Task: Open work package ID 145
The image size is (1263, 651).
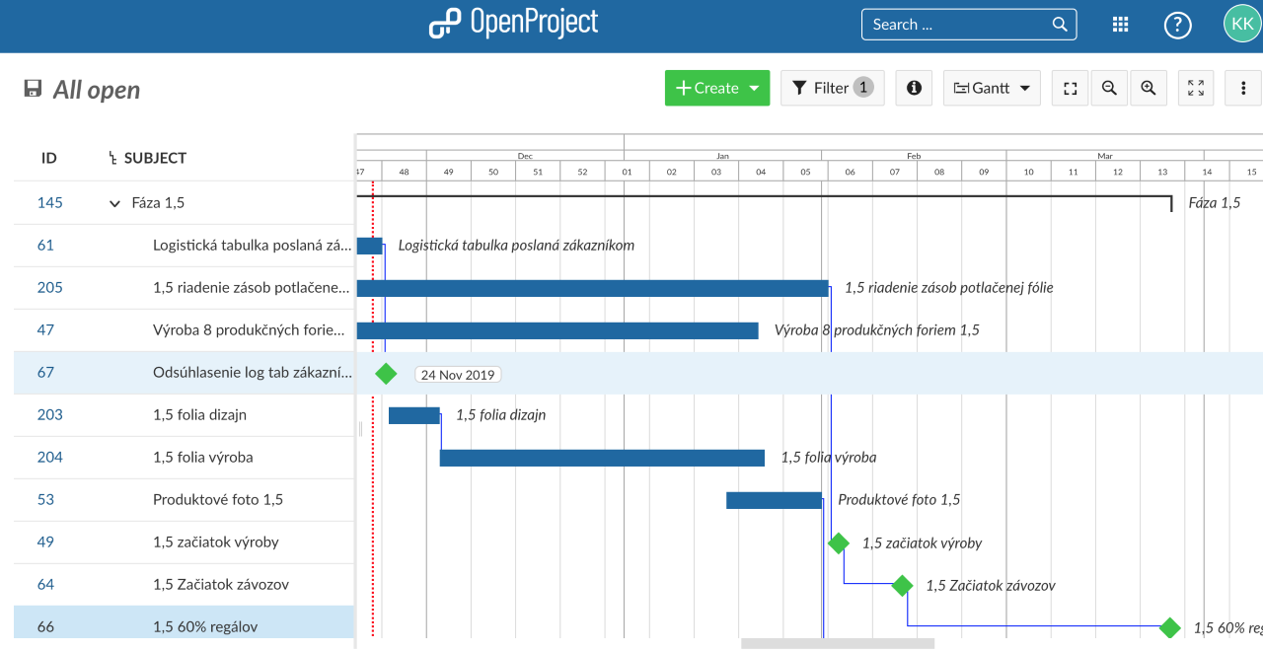Action: pyautogui.click(x=49, y=203)
